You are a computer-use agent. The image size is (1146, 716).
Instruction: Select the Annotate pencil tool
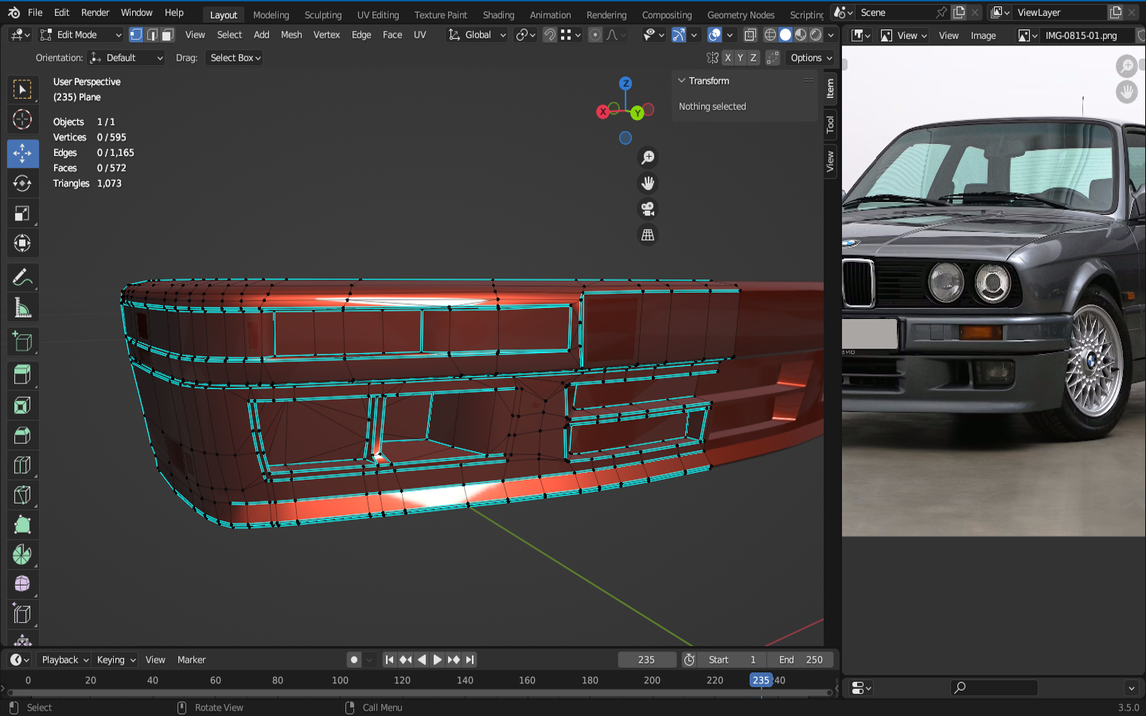click(22, 278)
